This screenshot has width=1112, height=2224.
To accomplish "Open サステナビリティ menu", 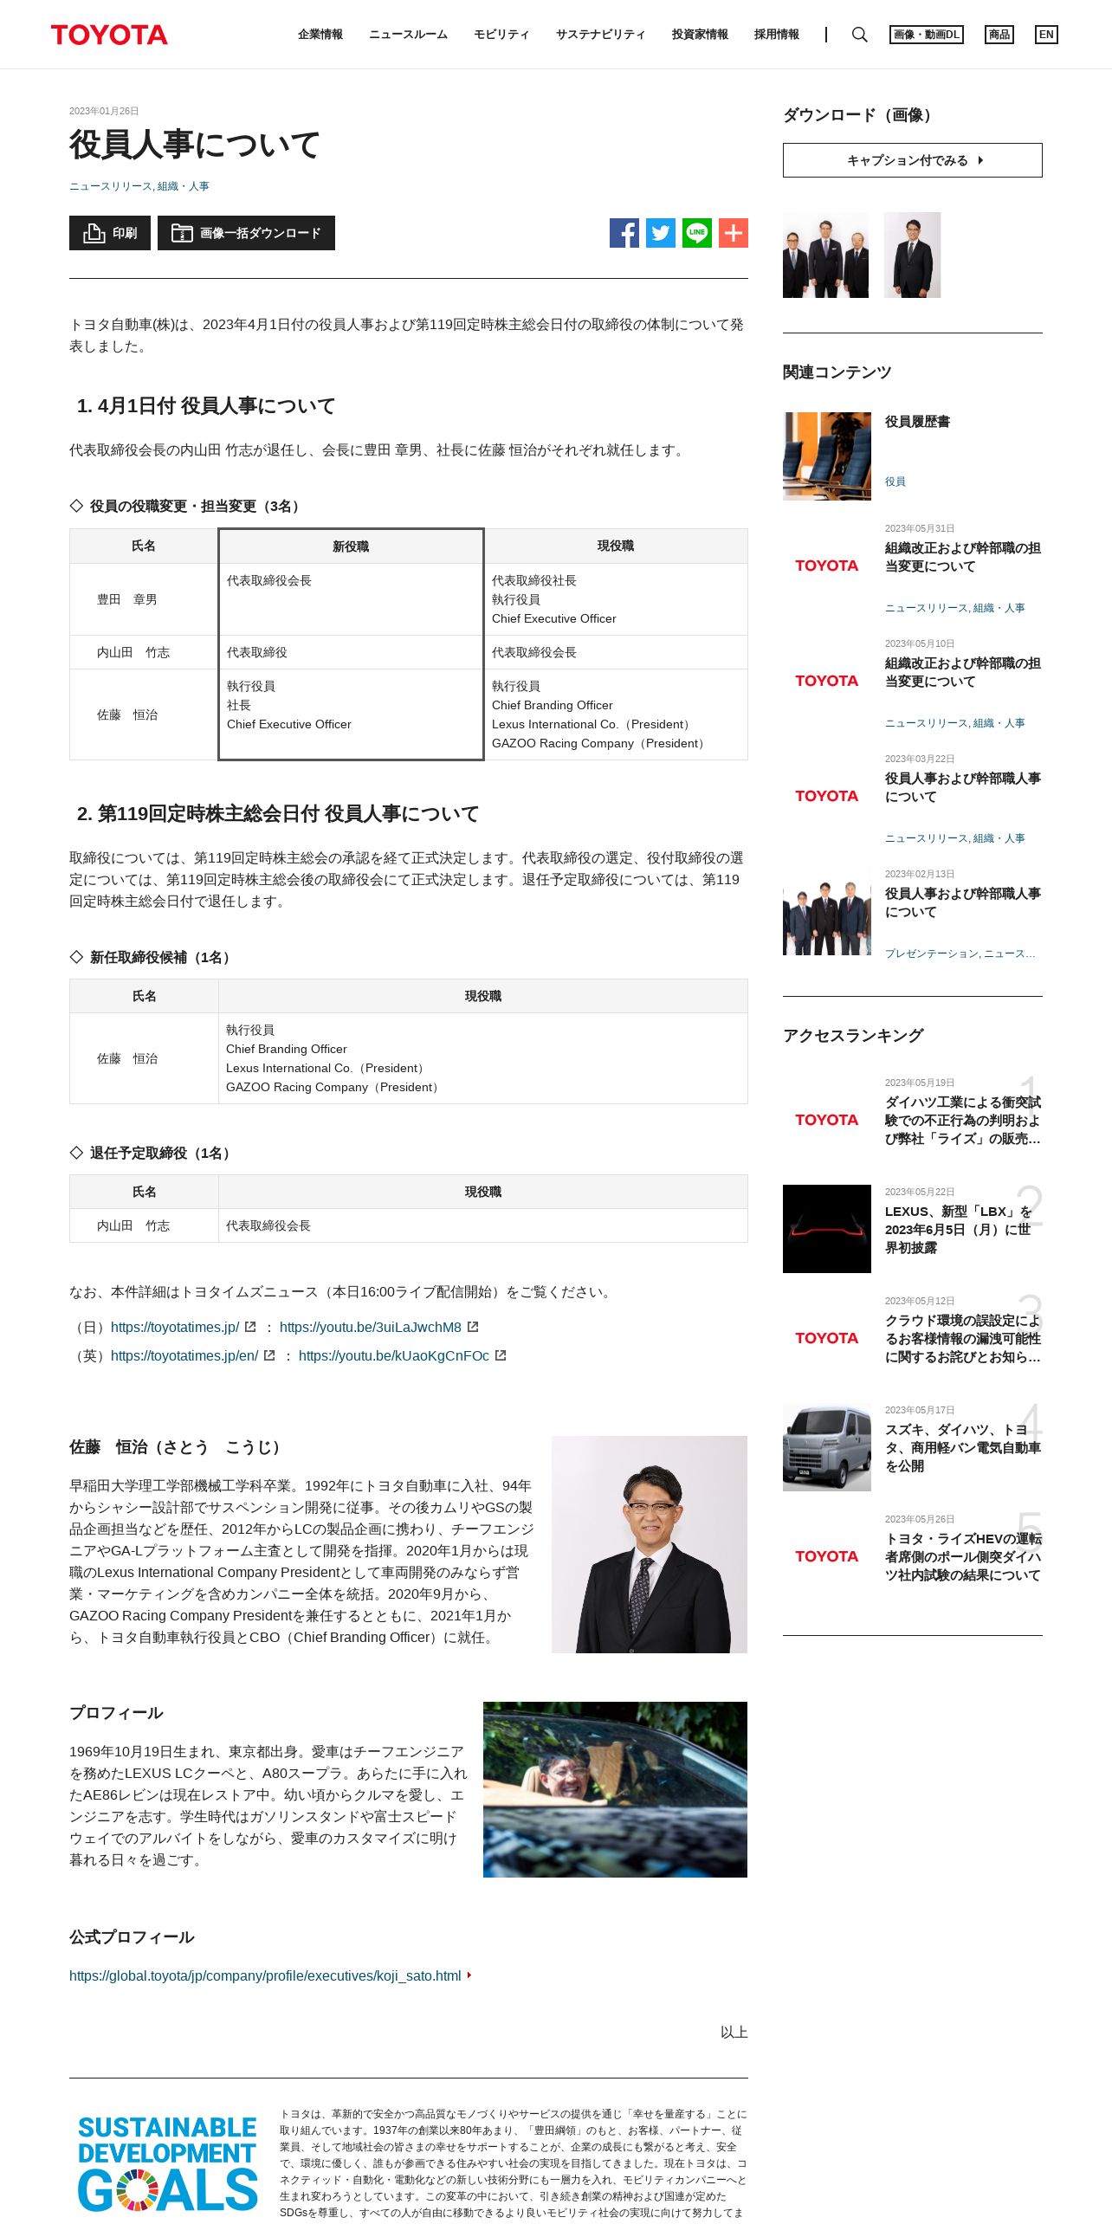I will point(600,35).
